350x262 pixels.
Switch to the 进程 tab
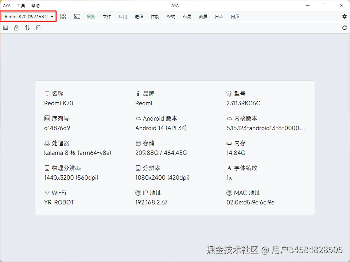coord(139,16)
